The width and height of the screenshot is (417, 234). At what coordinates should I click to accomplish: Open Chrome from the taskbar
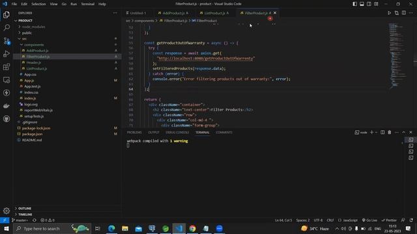[192, 228]
